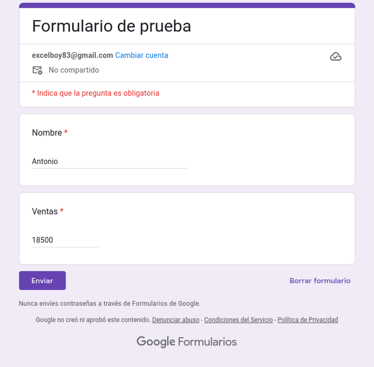
Task: Click the Ventas question label
Action: tap(45, 212)
